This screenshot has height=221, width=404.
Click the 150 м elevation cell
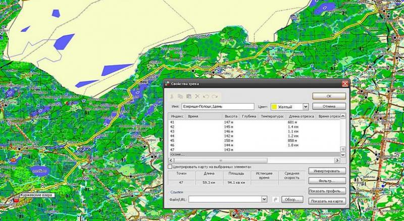(x=229, y=141)
